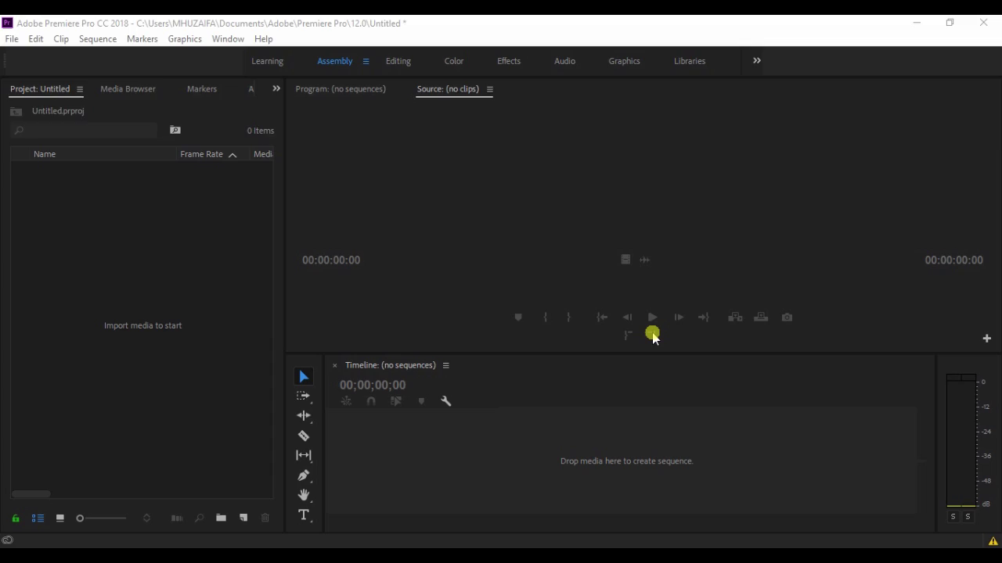The width and height of the screenshot is (1002, 563).
Task: Open the Sequence menu
Action: pos(98,39)
